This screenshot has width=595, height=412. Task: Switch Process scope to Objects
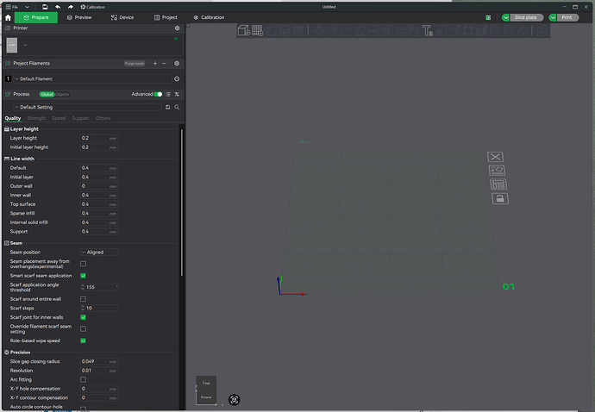pyautogui.click(x=62, y=94)
